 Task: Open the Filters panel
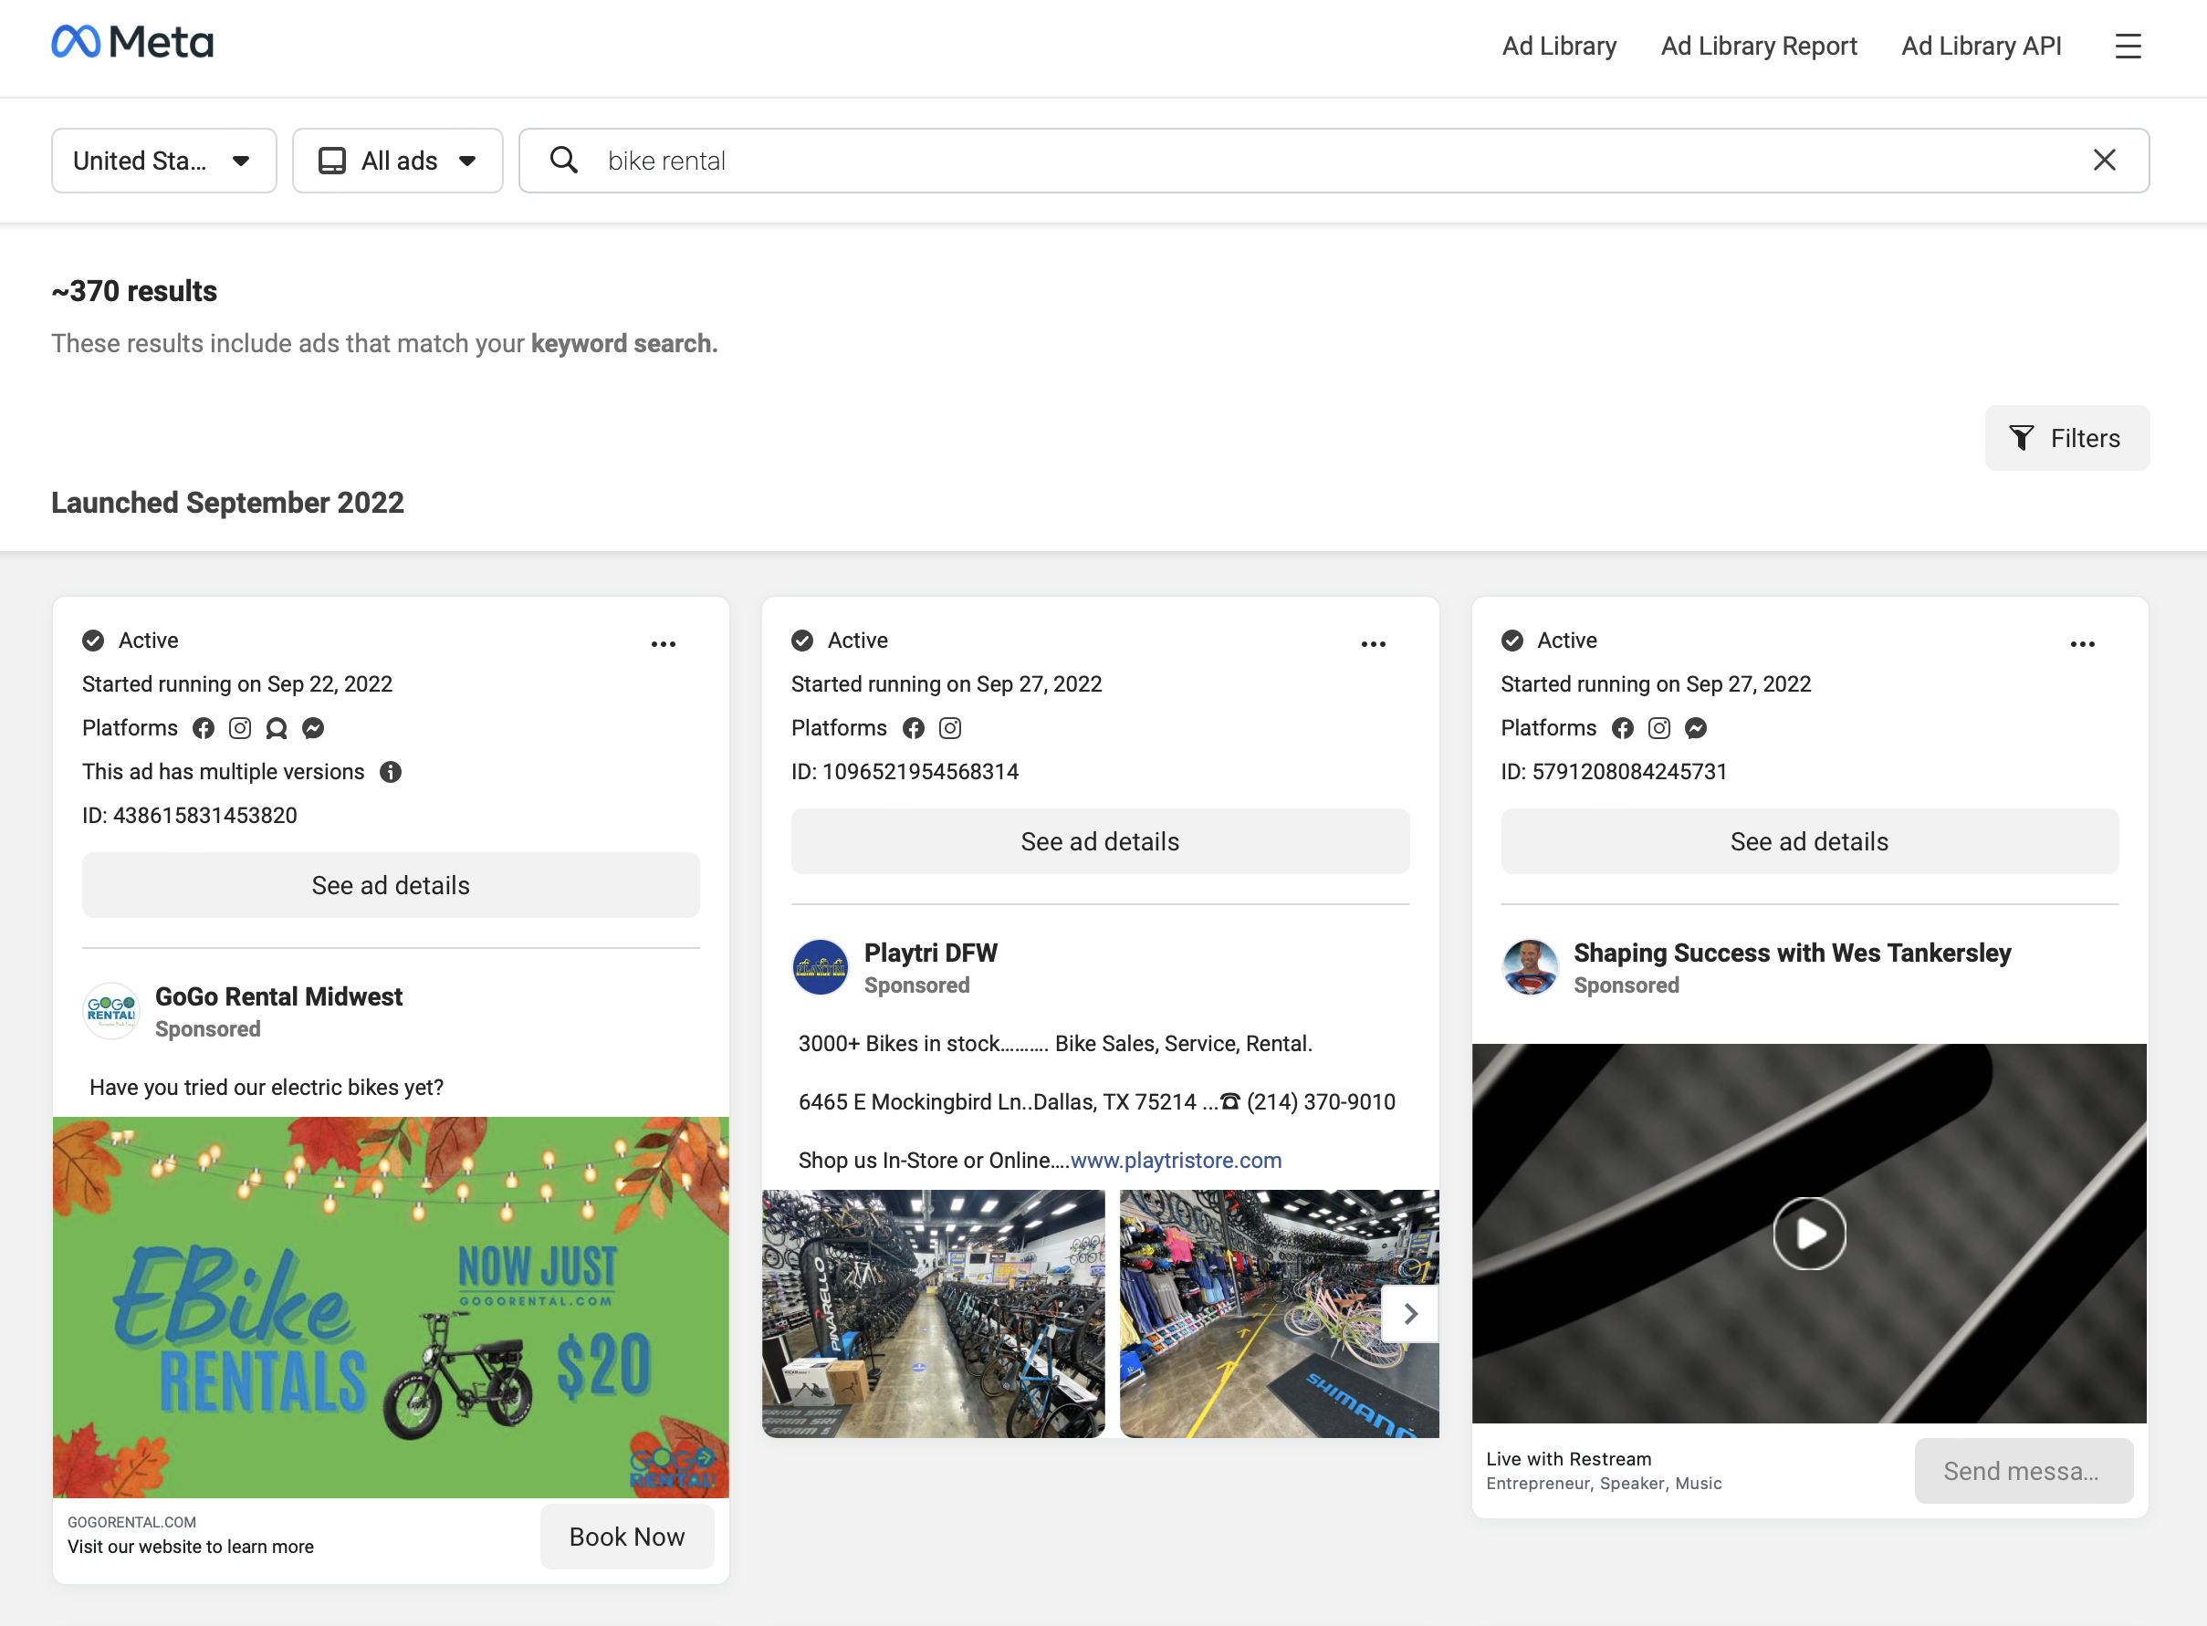click(x=2066, y=438)
